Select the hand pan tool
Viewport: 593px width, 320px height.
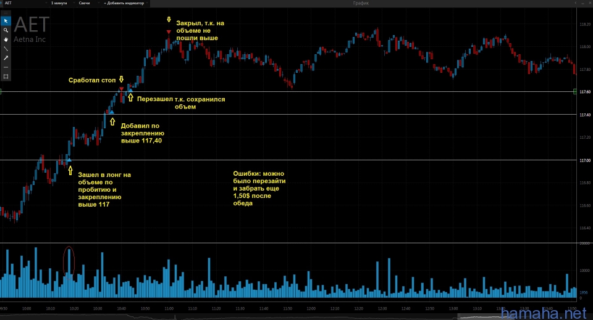tap(6, 39)
